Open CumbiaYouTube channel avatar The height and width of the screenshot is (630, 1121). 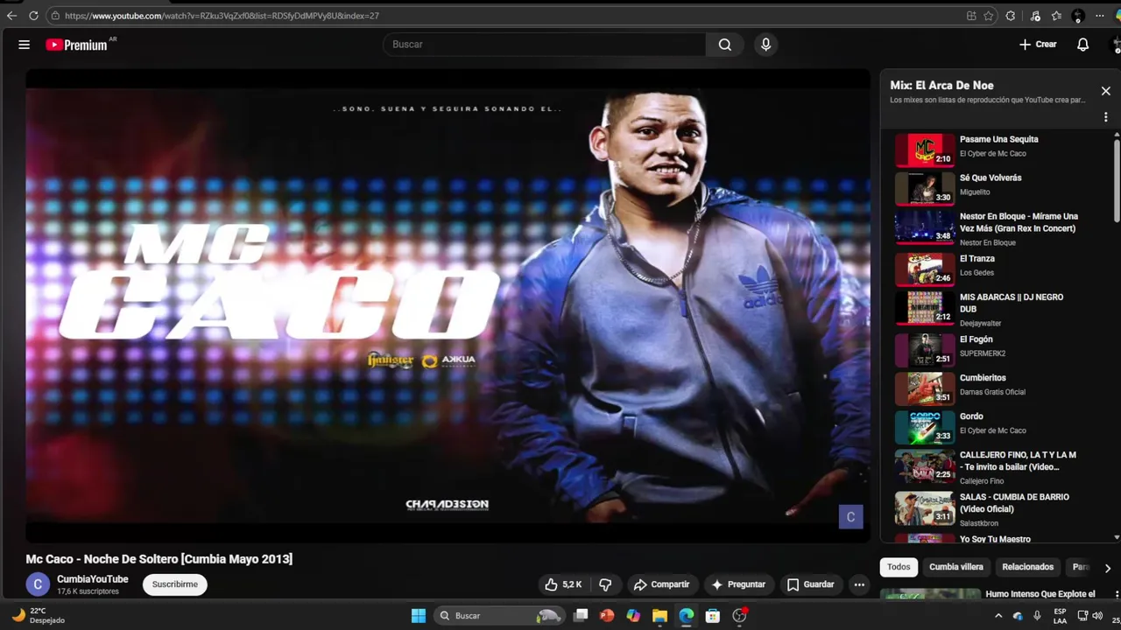pos(38,584)
